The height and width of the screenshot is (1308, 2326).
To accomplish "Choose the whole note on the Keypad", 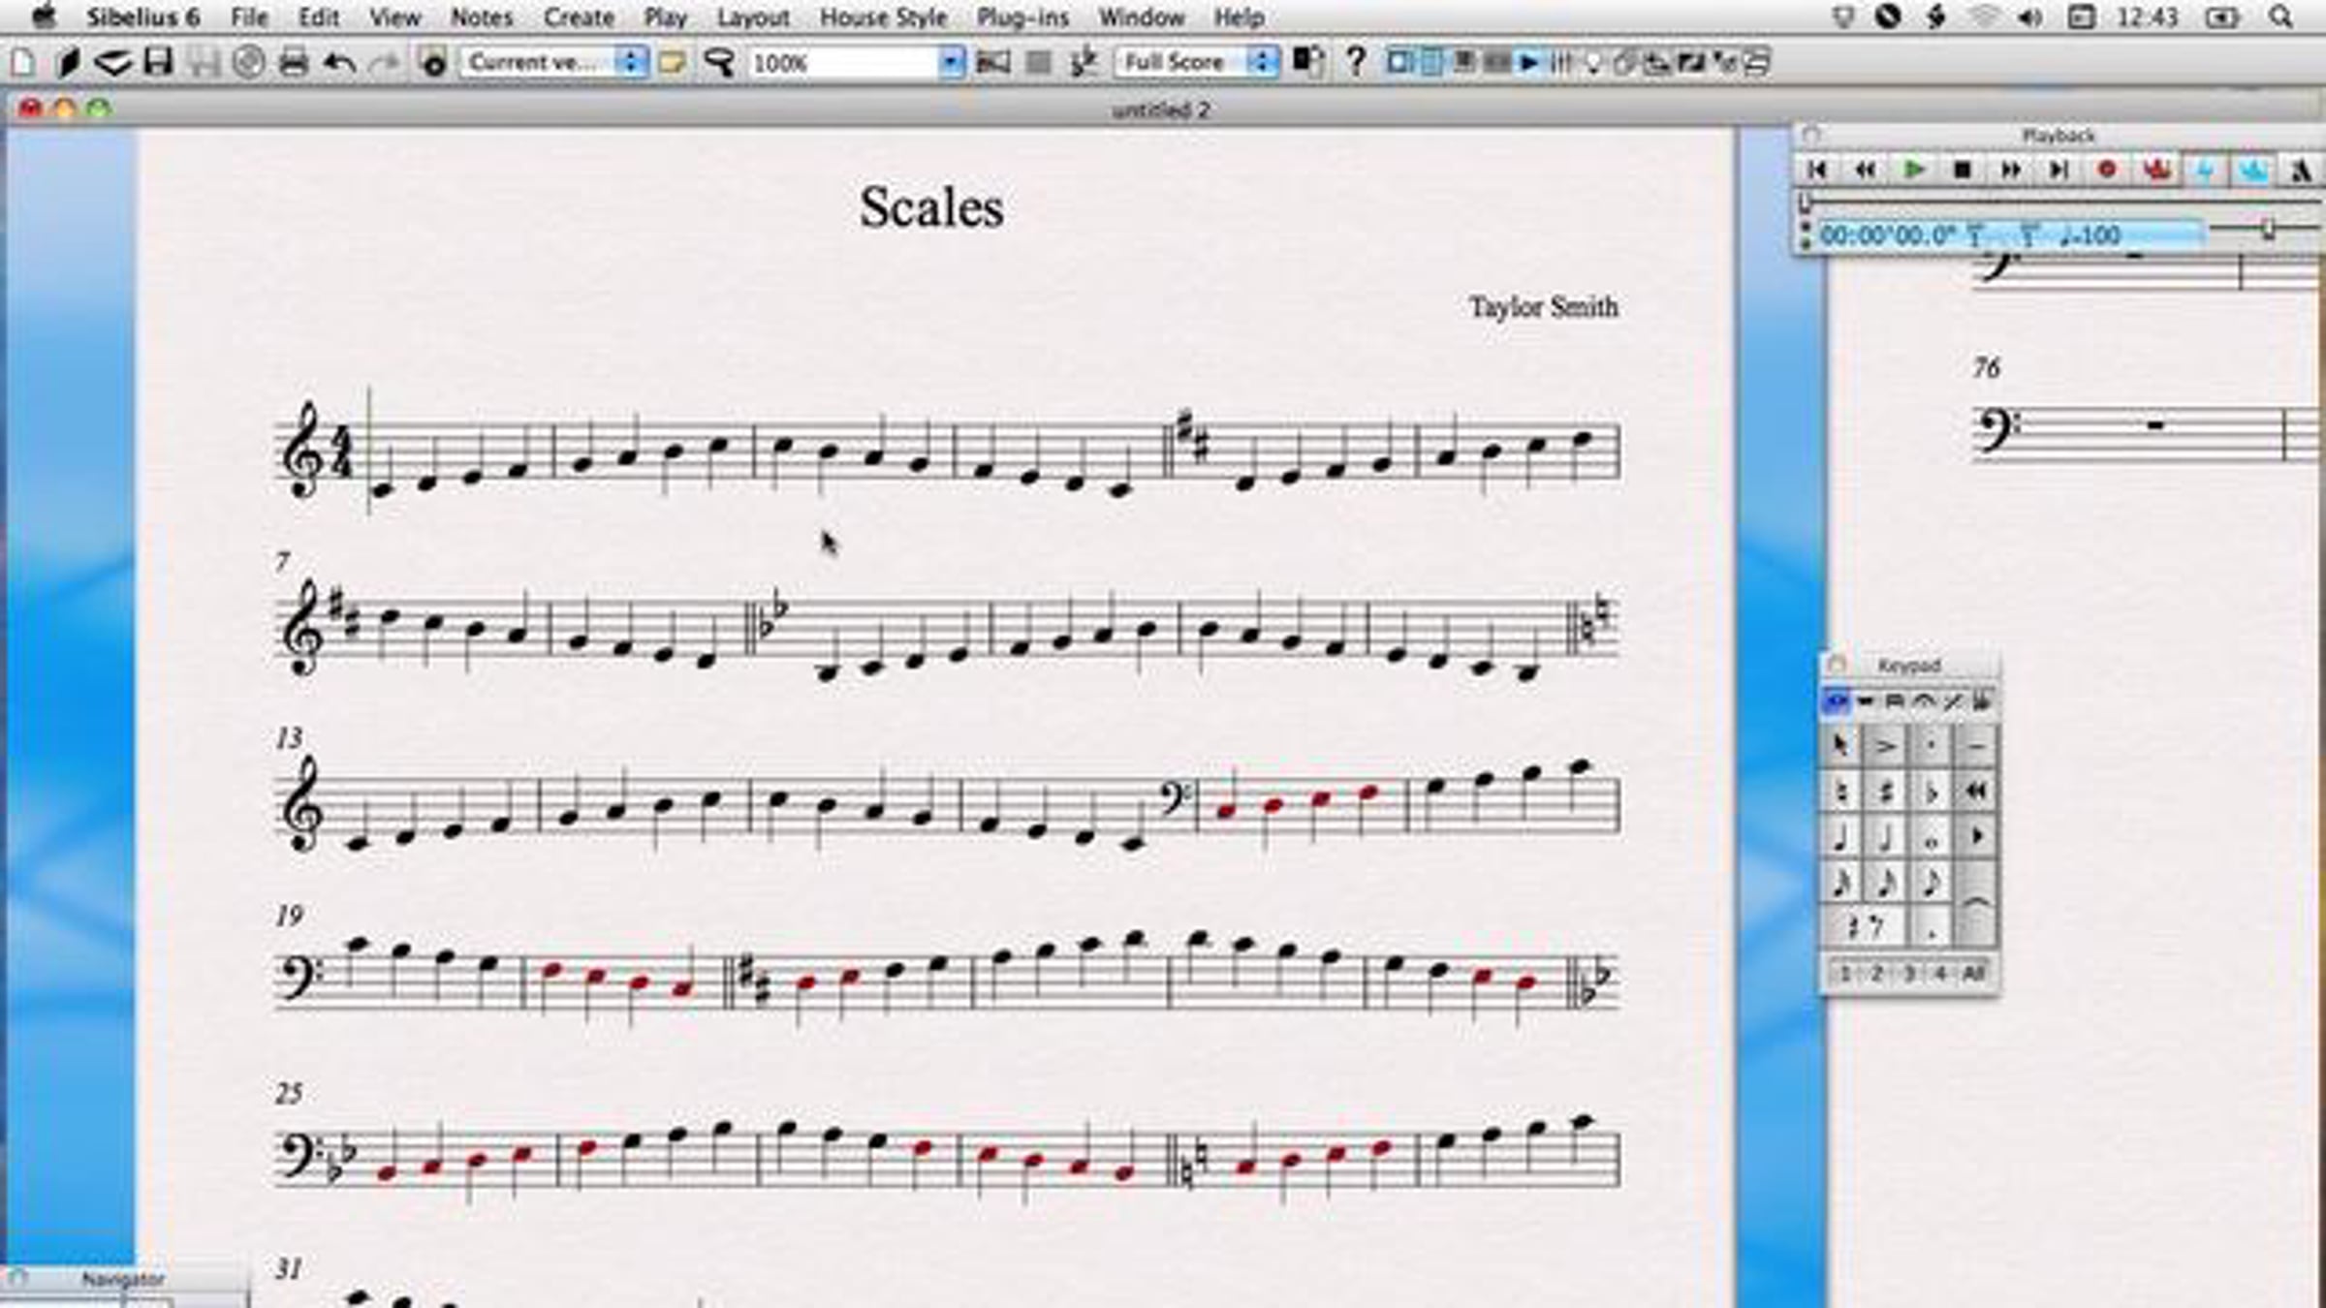I will 1931,838.
